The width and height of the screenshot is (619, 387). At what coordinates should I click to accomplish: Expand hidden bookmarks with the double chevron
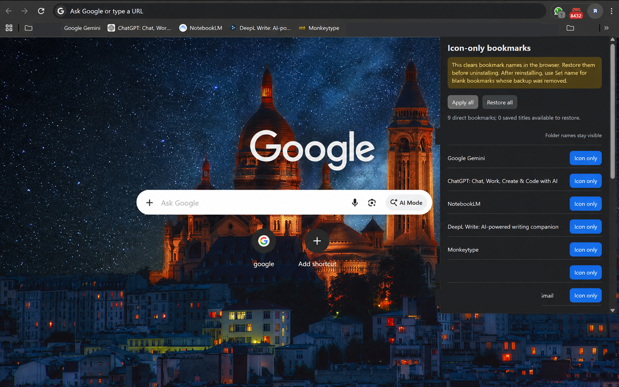606,28
